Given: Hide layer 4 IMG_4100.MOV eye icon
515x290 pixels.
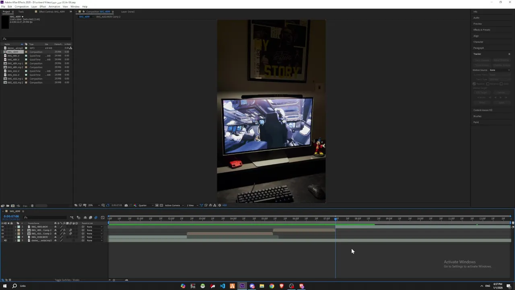Looking at the screenshot, I should point(2,237).
